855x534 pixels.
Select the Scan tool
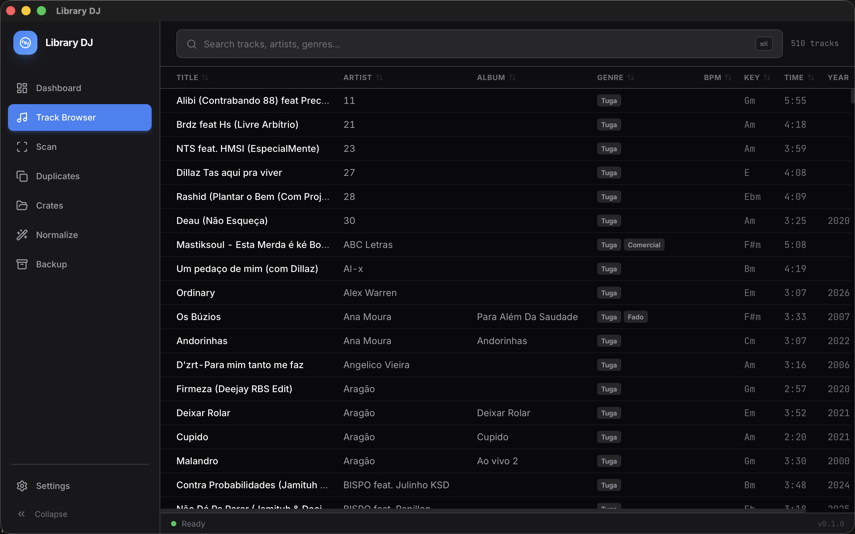46,147
